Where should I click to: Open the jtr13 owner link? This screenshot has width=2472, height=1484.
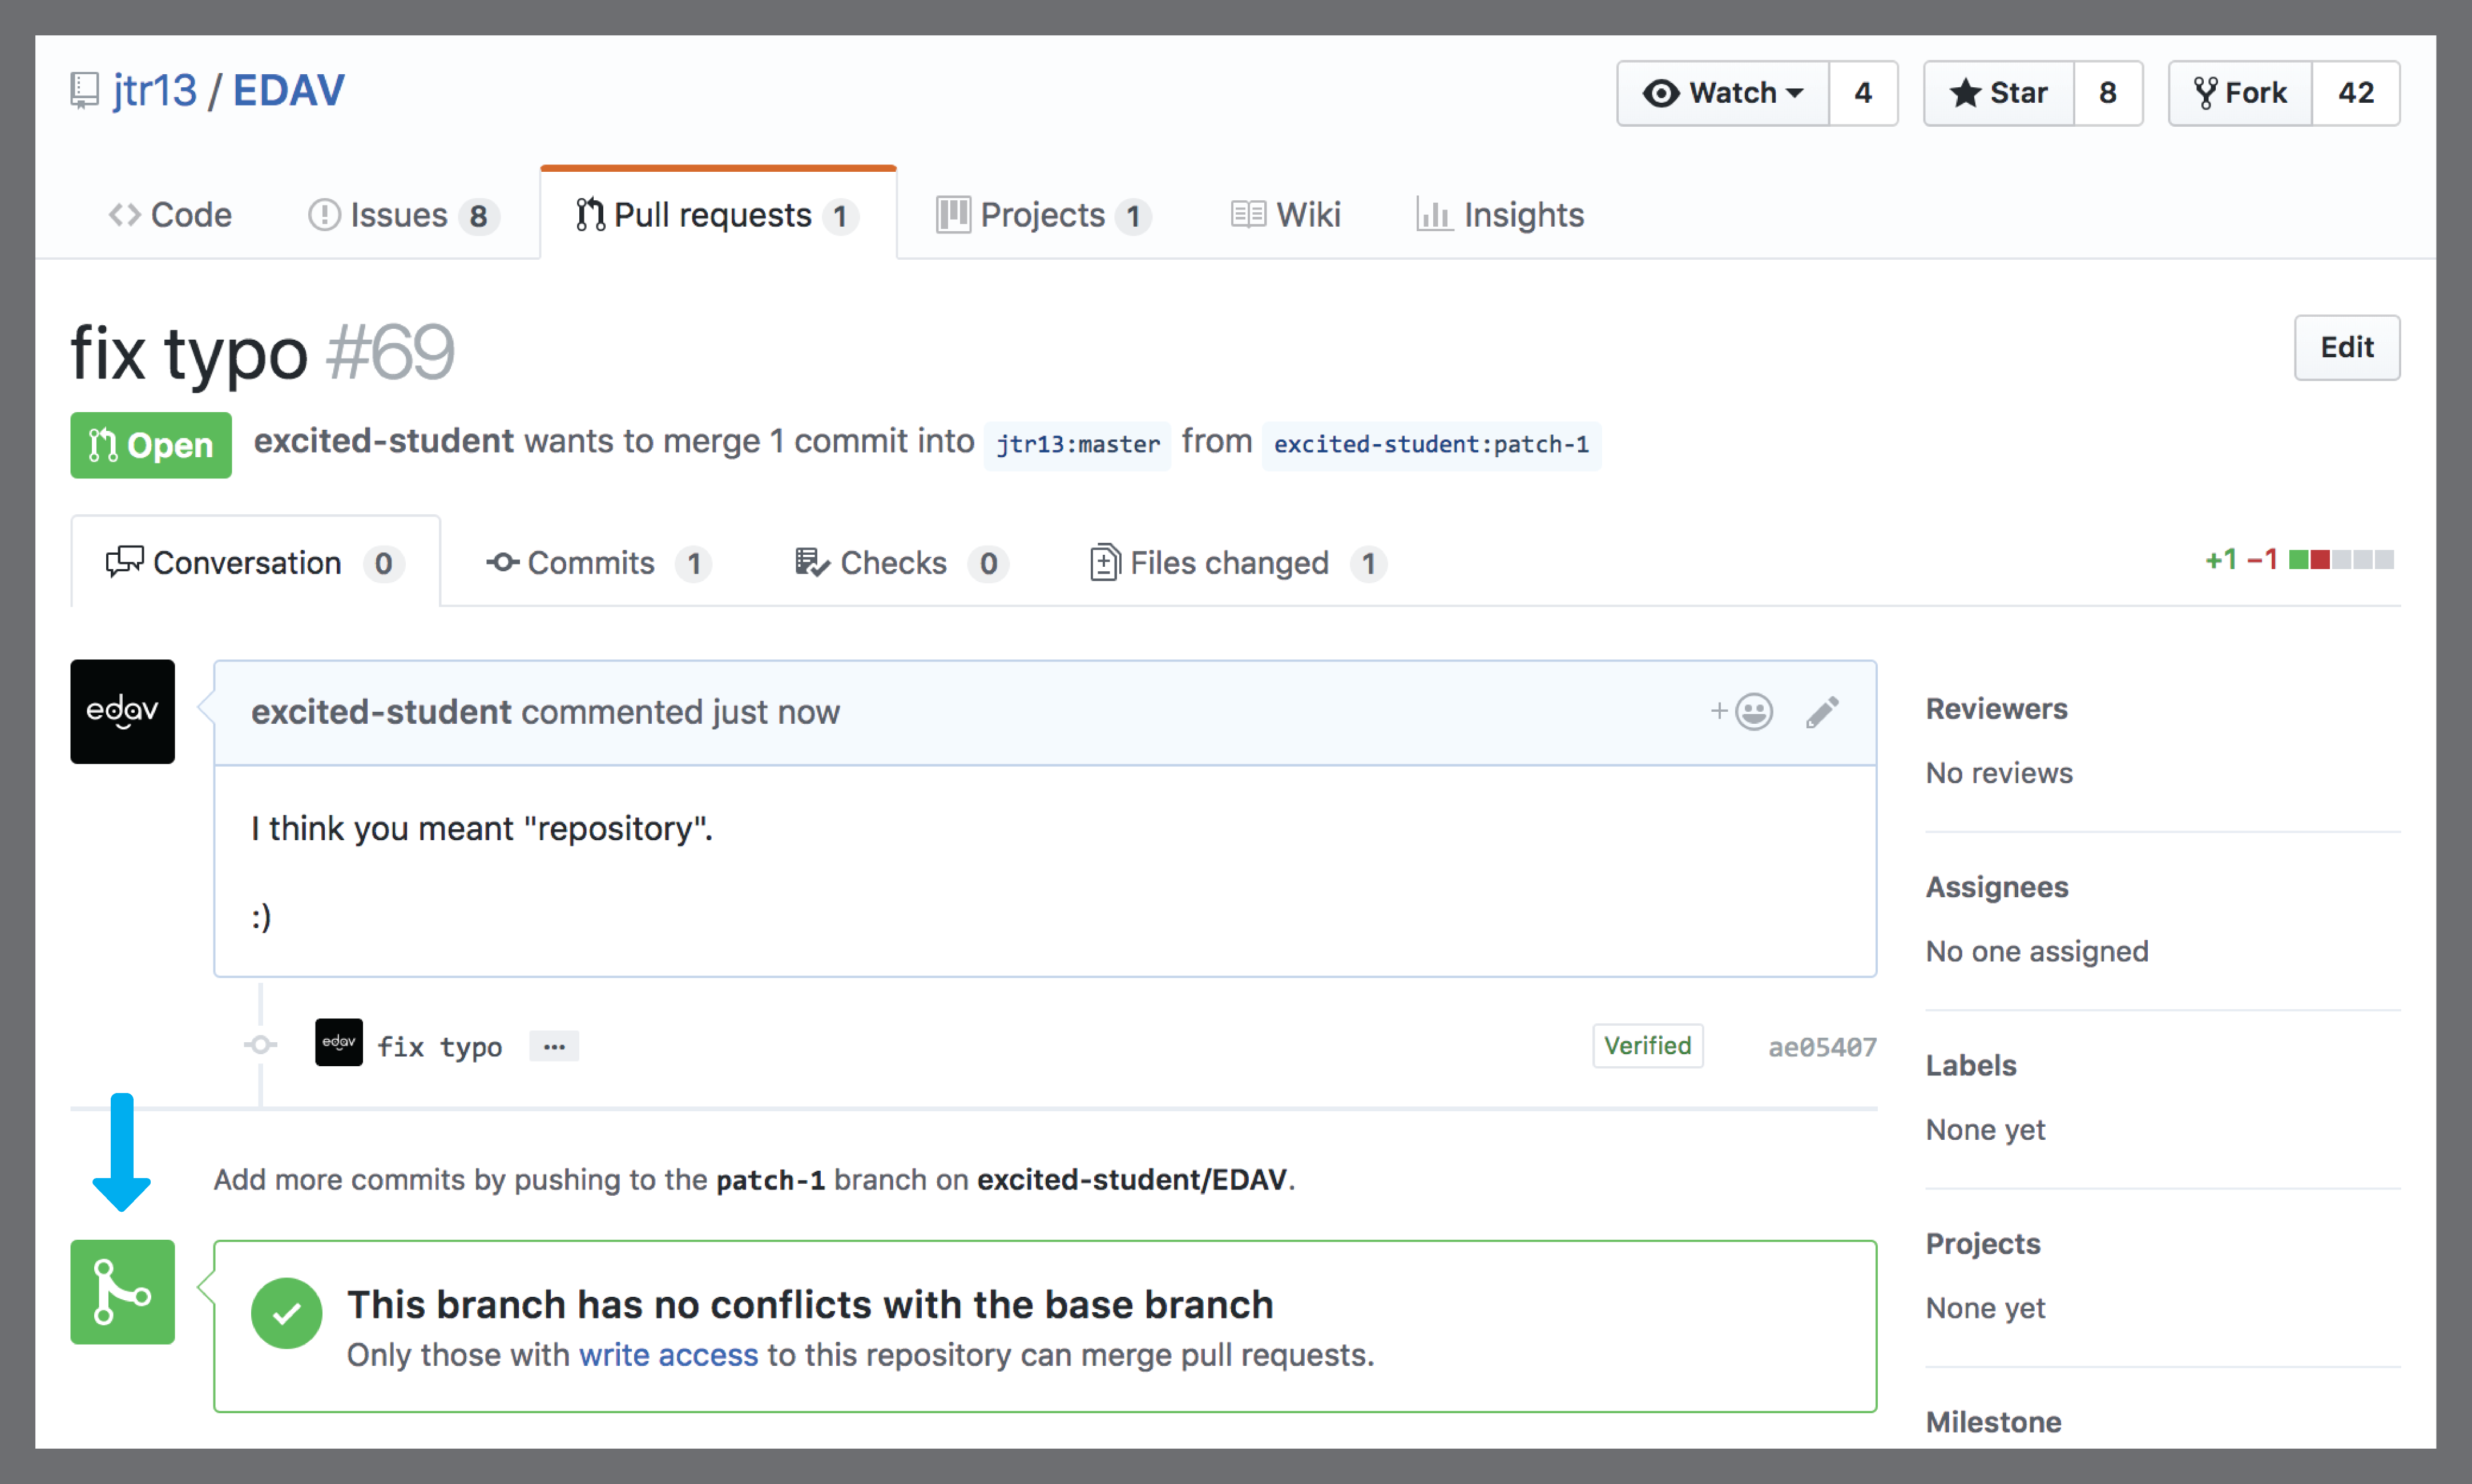(x=155, y=91)
